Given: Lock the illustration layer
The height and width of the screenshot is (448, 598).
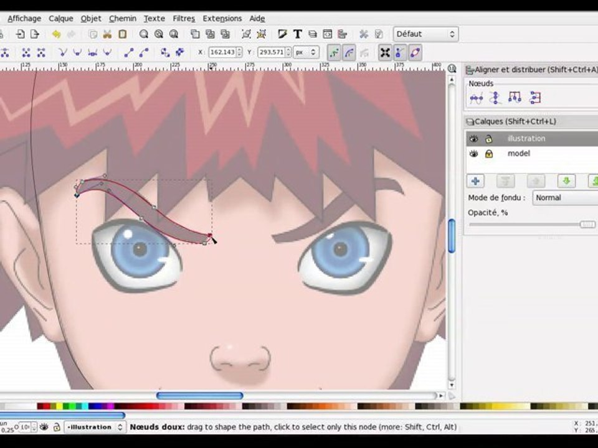Looking at the screenshot, I should 488,139.
